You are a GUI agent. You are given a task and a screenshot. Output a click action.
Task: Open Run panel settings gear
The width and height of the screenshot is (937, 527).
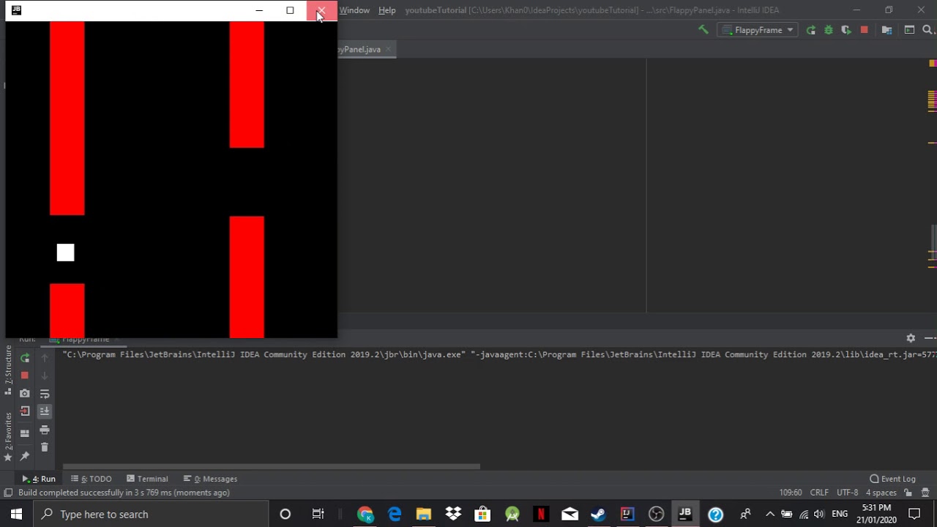coord(911,338)
